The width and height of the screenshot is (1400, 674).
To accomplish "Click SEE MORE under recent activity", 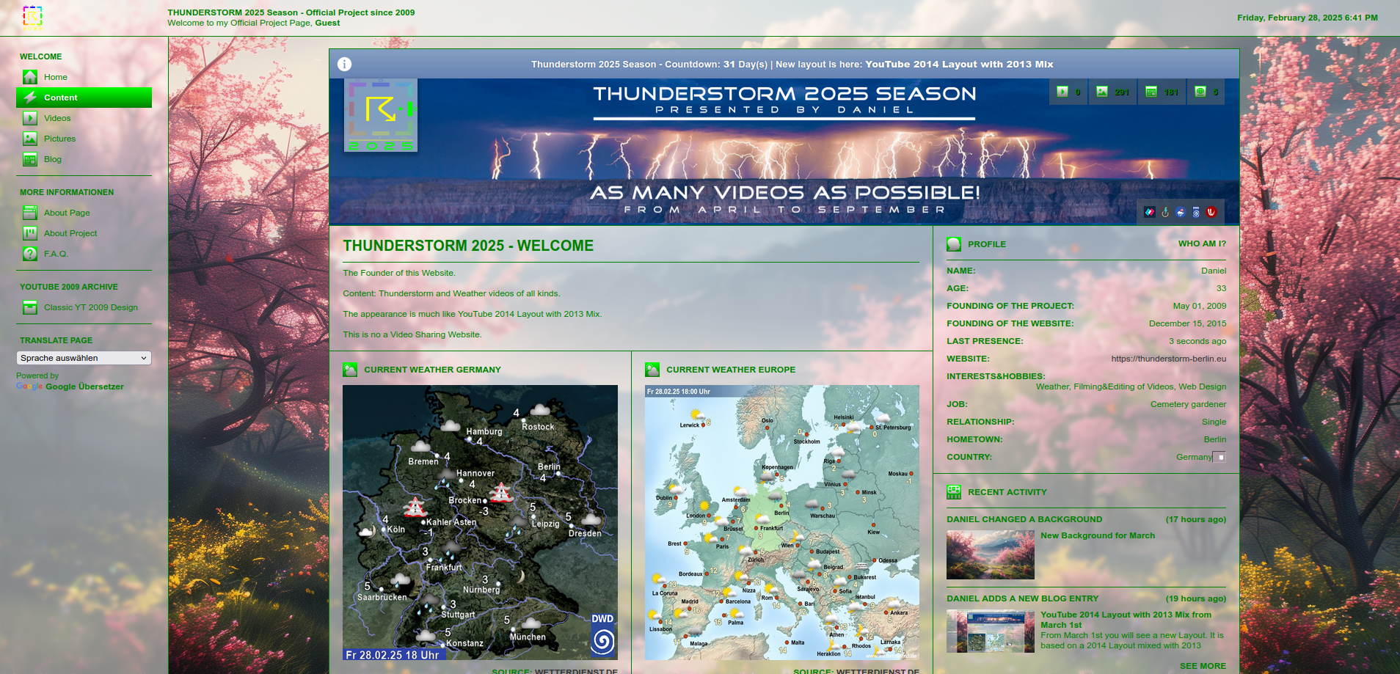I will tap(1202, 666).
